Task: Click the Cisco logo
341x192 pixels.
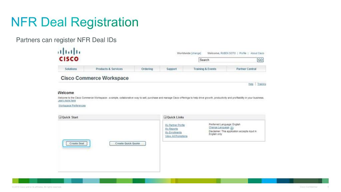Action: [69, 55]
